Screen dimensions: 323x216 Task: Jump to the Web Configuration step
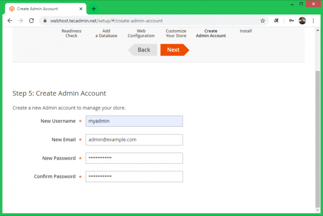pyautogui.click(x=141, y=33)
